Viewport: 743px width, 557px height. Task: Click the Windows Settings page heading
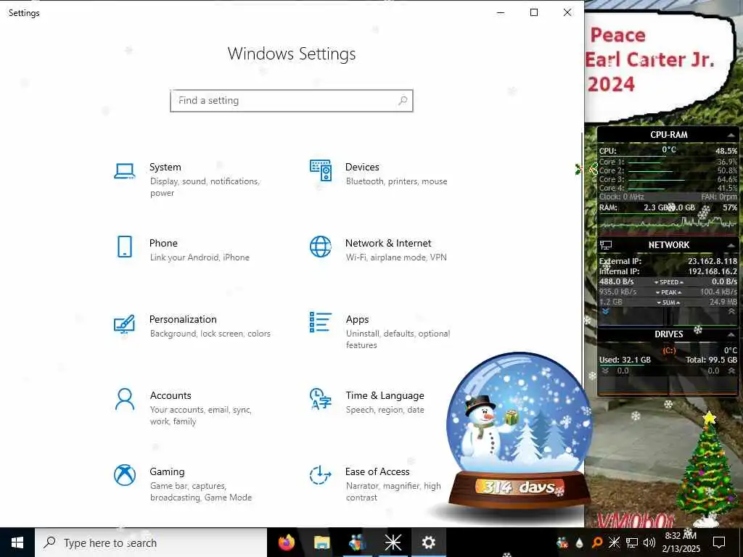pos(292,54)
